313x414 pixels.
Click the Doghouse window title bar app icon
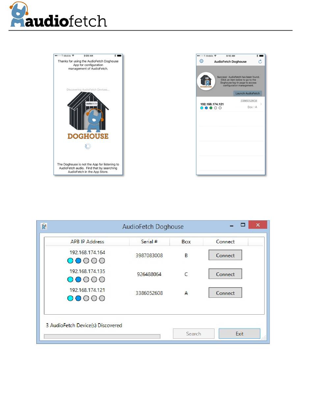click(44, 226)
